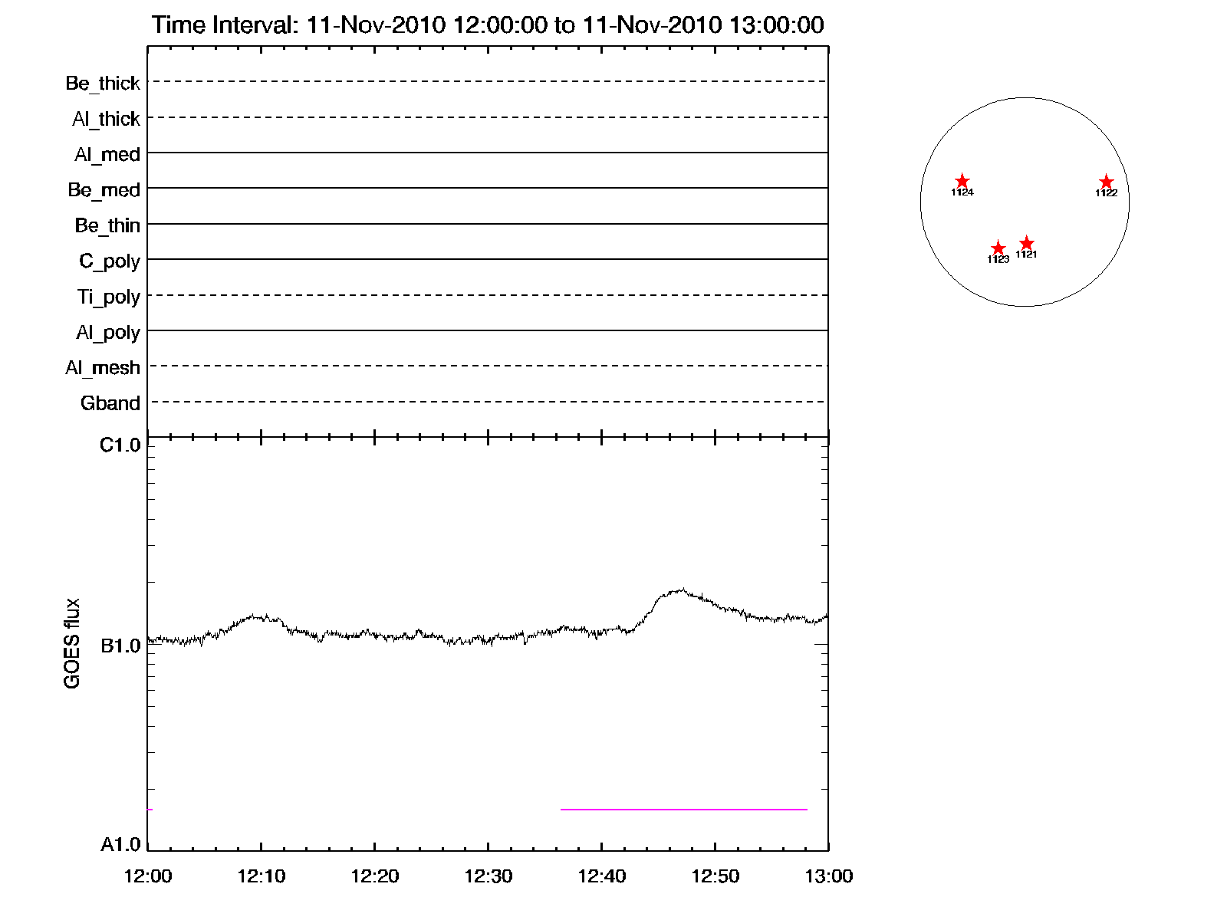Click the A1.0 flux axis label
The width and height of the screenshot is (1227, 920).
(120, 845)
